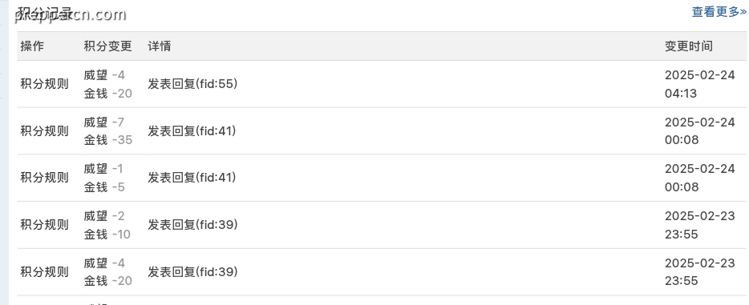Select the 威望 -1 entry

click(x=103, y=169)
